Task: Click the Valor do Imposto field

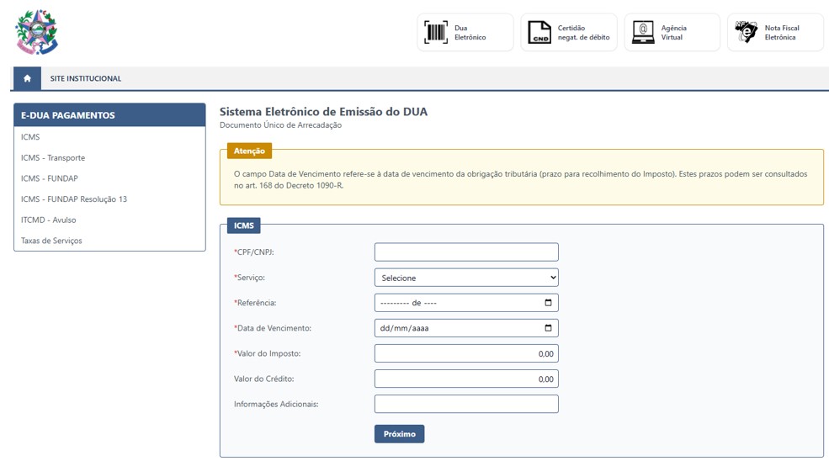Action: click(x=465, y=353)
